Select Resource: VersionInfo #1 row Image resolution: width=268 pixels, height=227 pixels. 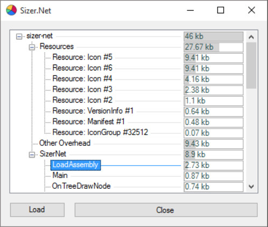93,111
